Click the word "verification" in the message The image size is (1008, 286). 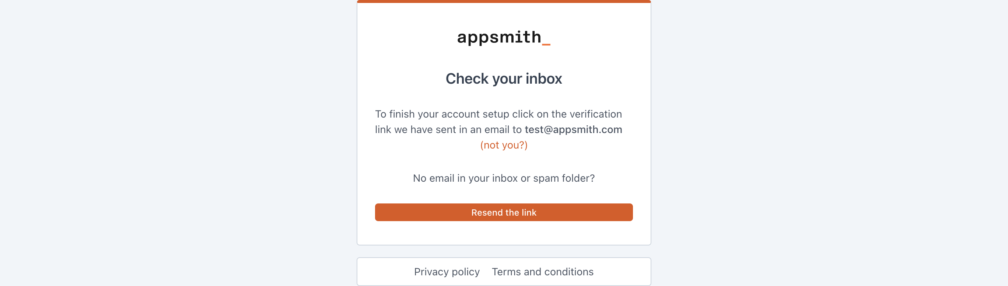click(596, 114)
